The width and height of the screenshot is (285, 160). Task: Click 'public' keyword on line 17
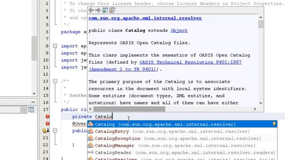(69, 110)
